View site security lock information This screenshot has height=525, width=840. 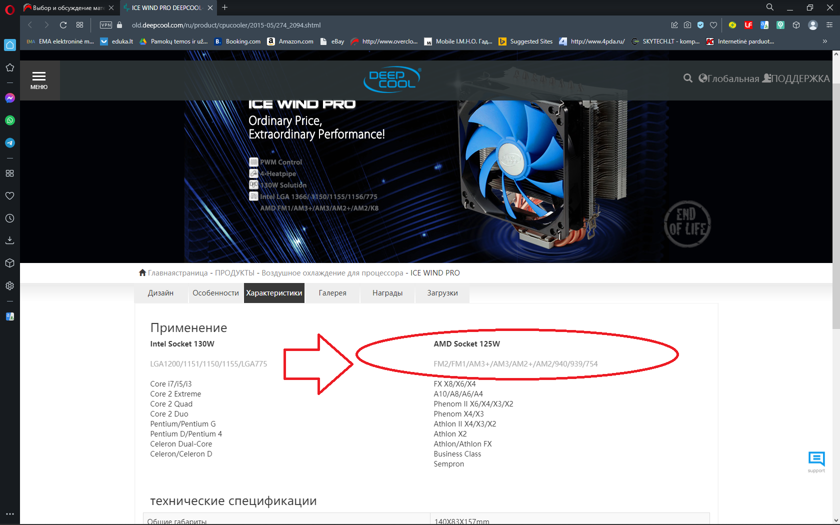119,25
